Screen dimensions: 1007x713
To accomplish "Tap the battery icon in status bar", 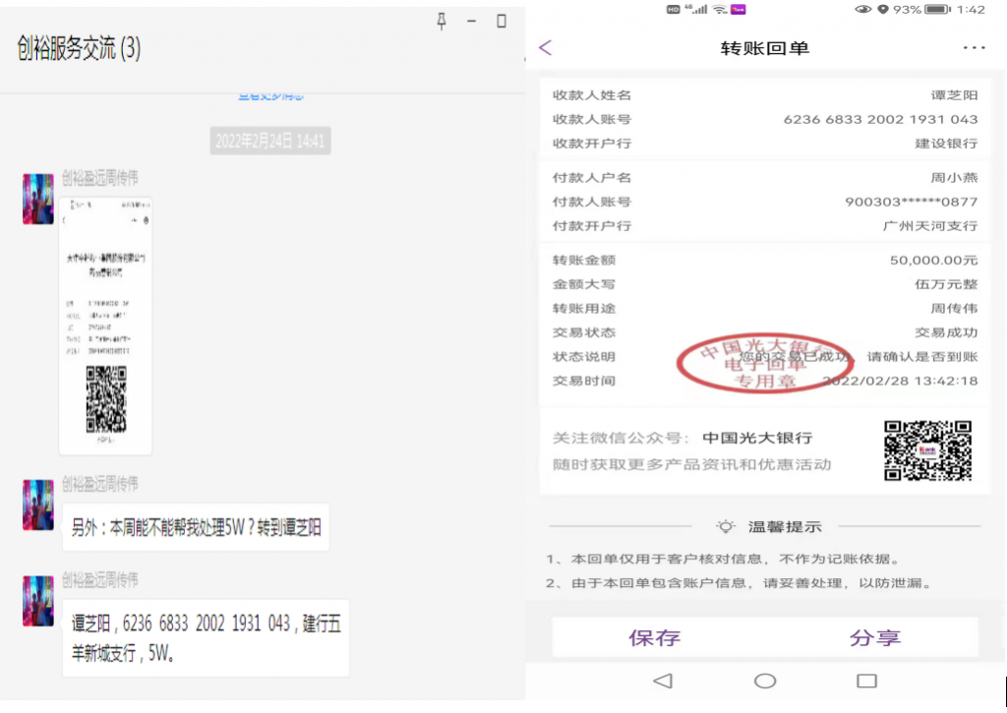I will pos(937,9).
